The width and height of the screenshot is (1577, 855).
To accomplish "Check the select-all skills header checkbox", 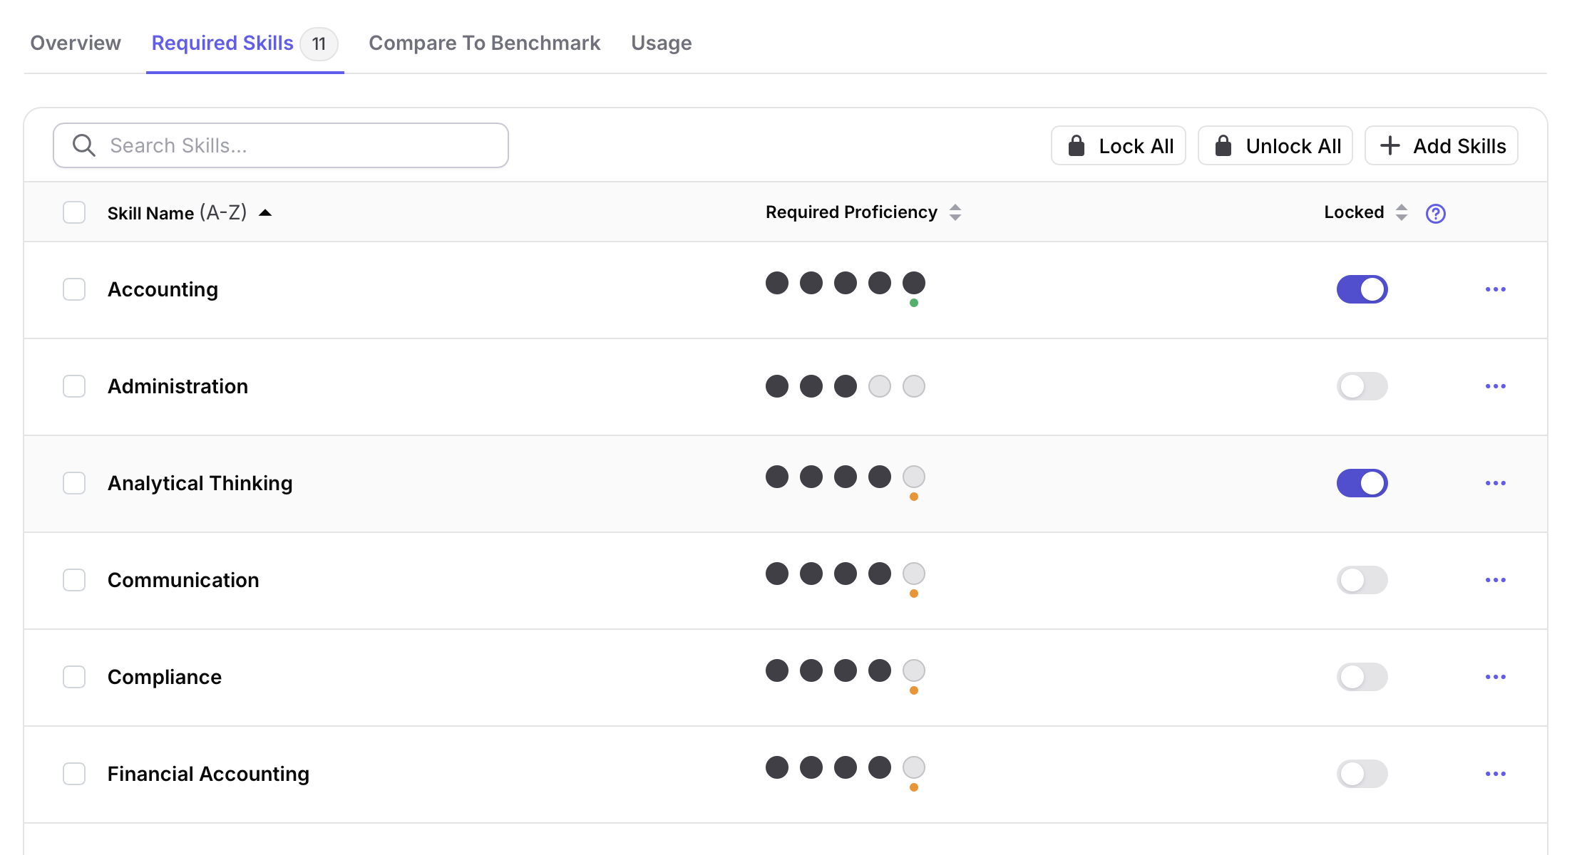I will tap(74, 212).
